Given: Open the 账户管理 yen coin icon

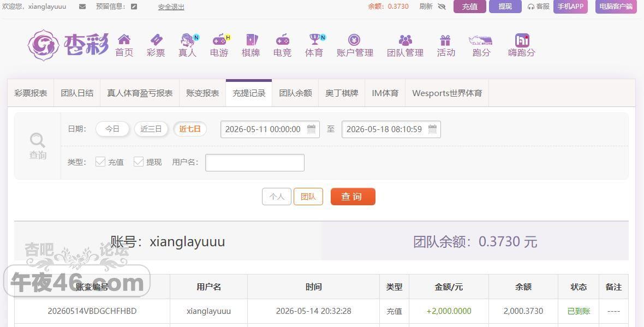Looking at the screenshot, I should point(354,39).
